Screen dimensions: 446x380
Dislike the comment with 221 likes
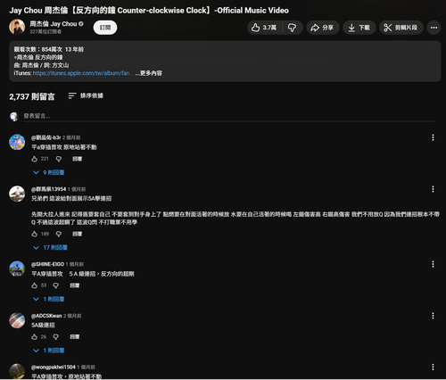click(x=59, y=159)
